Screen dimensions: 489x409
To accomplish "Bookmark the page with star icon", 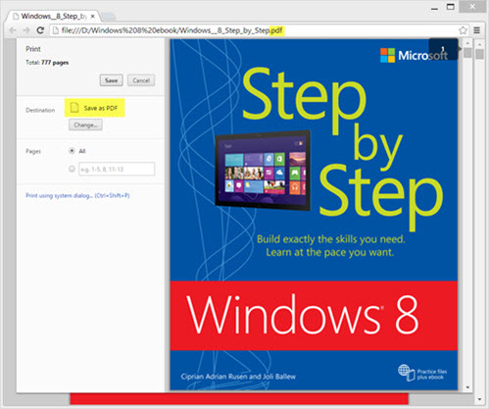I will point(463,30).
